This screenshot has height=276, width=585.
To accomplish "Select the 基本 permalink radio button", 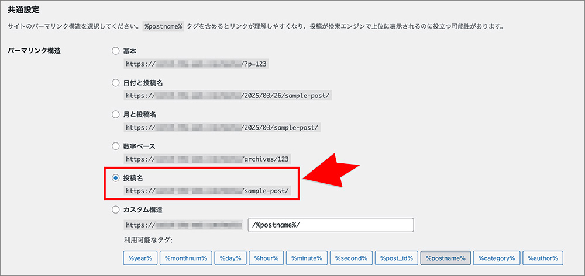I will click(x=116, y=51).
